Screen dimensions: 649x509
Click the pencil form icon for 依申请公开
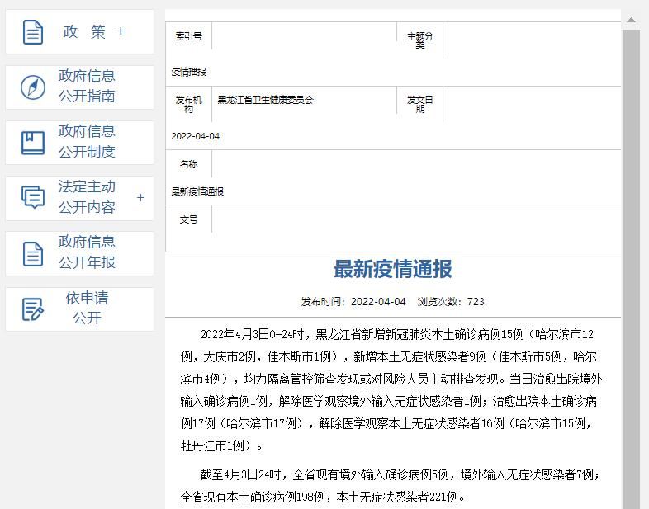[33, 309]
